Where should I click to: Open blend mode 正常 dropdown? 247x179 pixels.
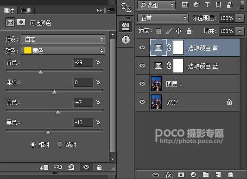click(163, 18)
